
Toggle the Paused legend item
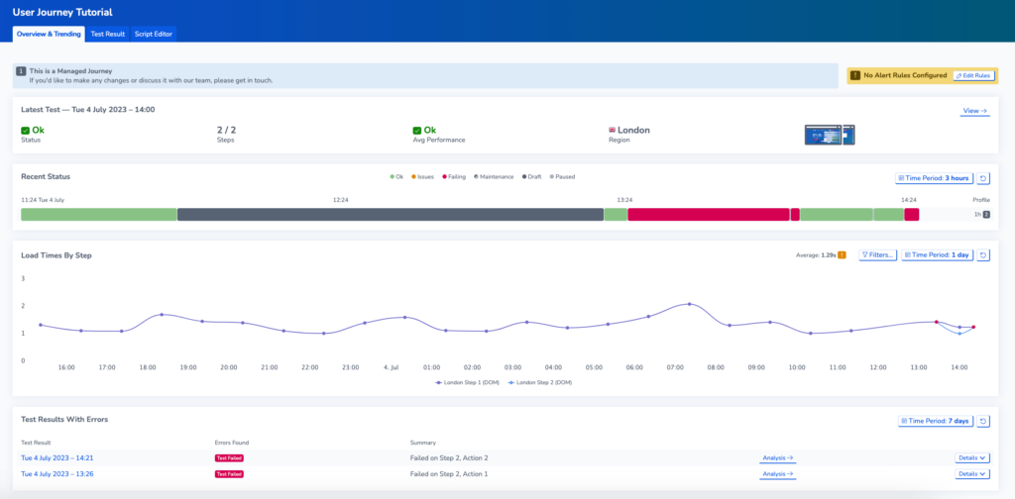click(x=562, y=176)
